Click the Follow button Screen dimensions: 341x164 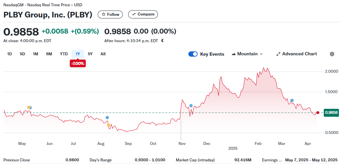click(110, 14)
